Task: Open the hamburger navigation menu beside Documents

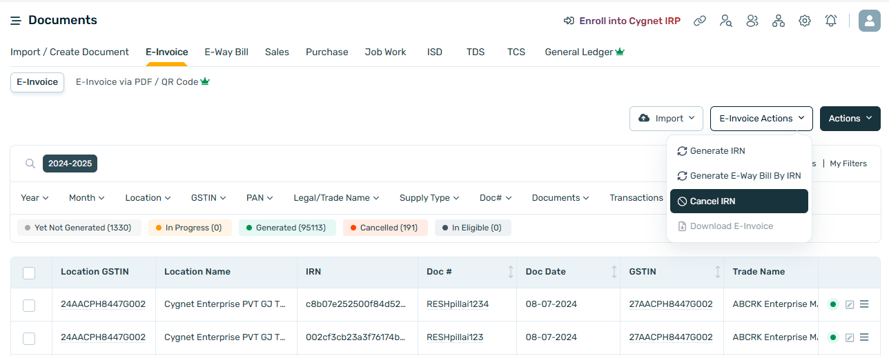Action: 15,21
